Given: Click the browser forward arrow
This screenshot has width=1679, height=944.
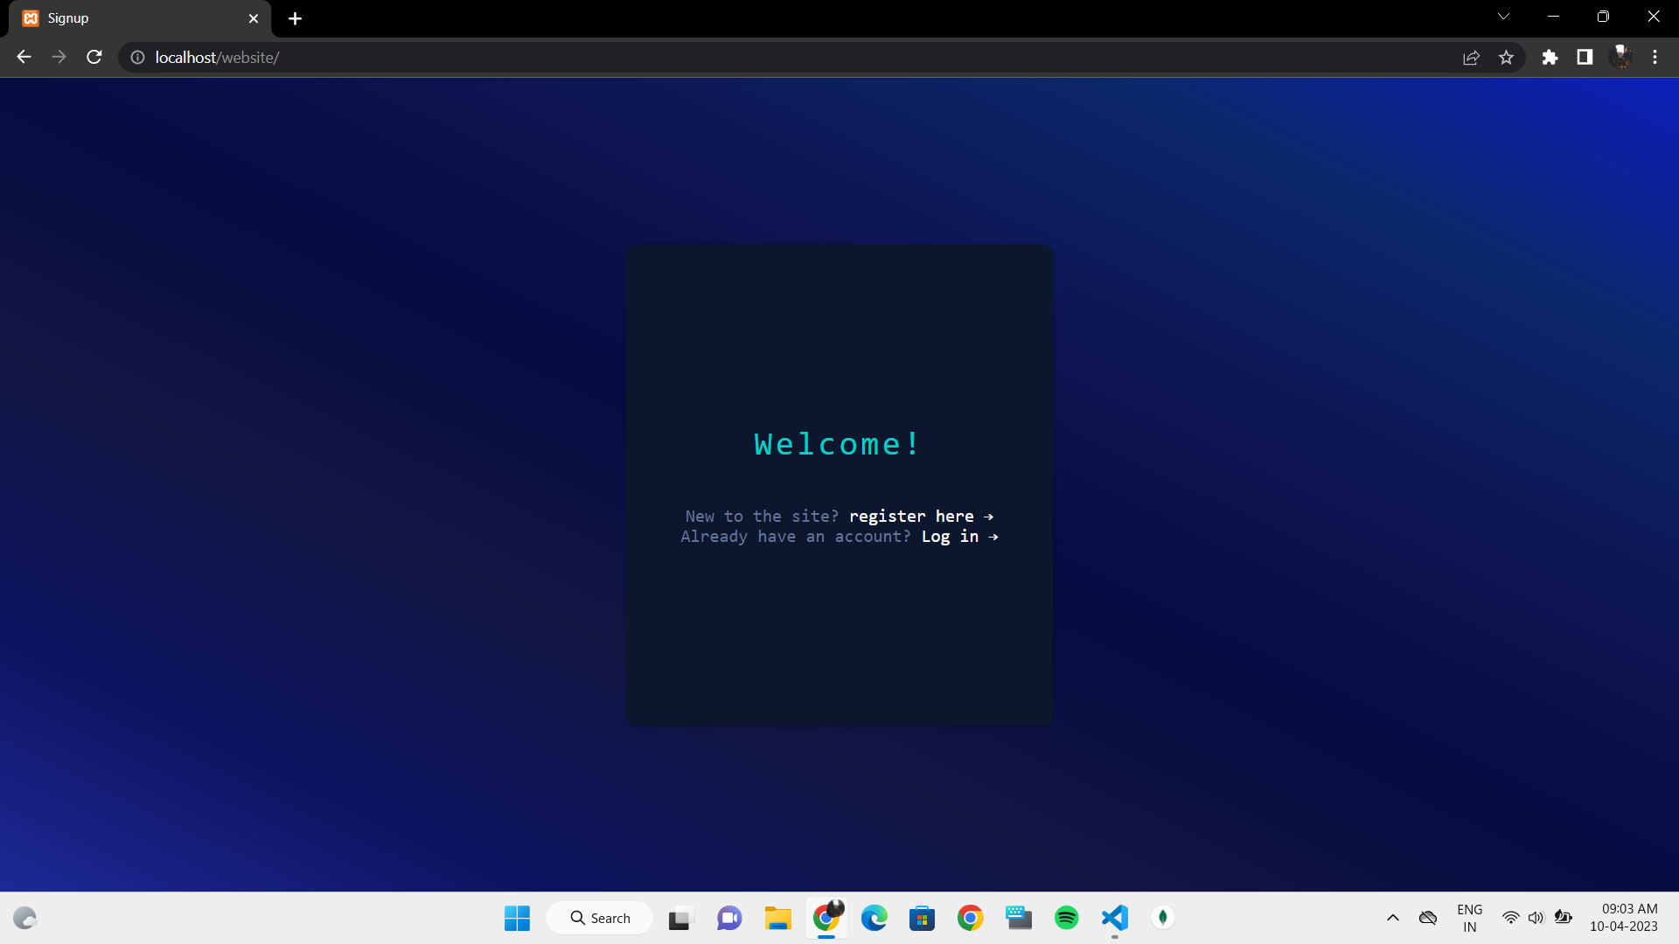Looking at the screenshot, I should point(59,57).
